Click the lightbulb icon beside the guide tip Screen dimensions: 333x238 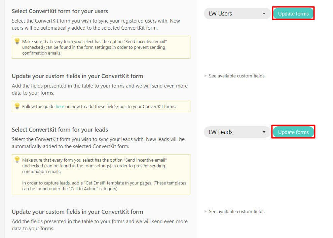coord(17,106)
